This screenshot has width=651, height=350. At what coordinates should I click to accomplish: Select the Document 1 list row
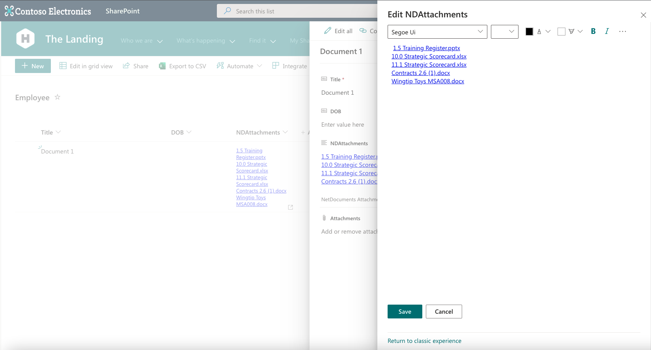(162, 177)
